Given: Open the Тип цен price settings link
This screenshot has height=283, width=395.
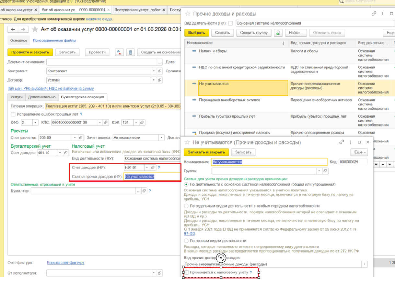Looking at the screenshot, I should 51,88.
